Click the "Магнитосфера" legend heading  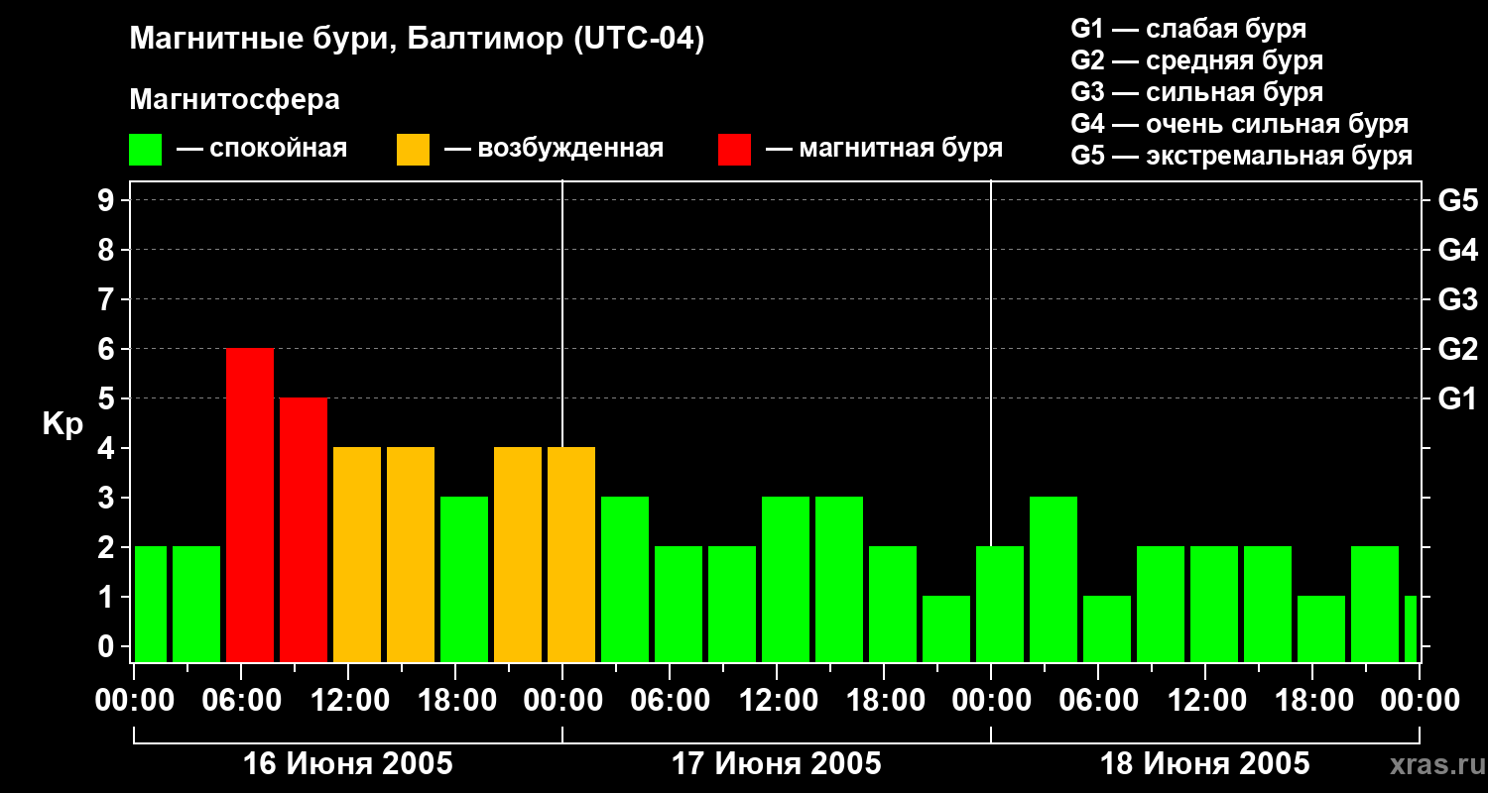[234, 100]
